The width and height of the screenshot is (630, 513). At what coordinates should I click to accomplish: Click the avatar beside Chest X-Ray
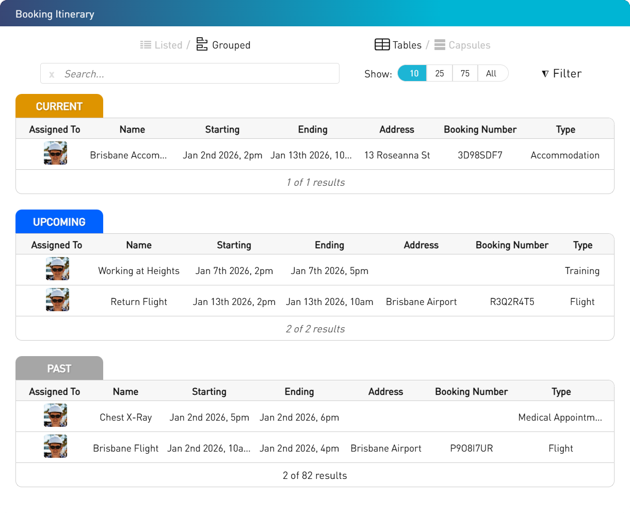[x=55, y=415]
